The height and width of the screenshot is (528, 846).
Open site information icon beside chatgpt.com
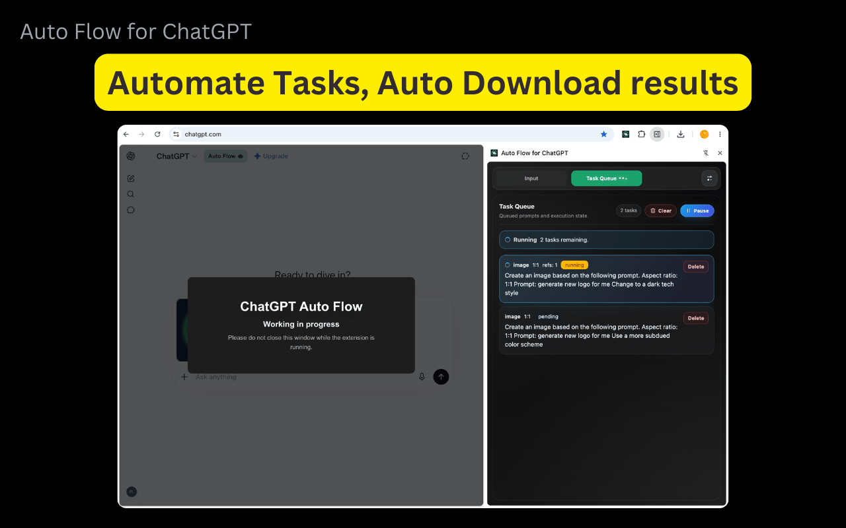[176, 134]
